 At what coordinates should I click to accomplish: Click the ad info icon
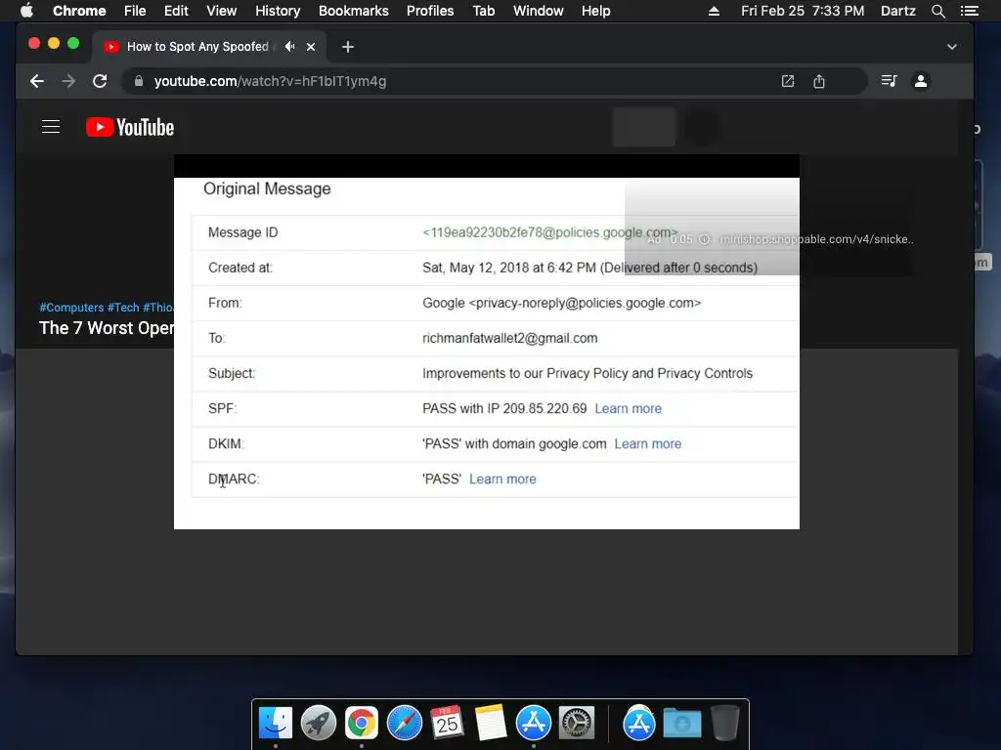pos(704,239)
